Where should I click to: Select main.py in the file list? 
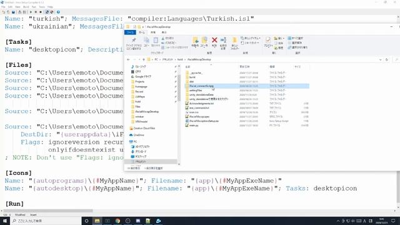coord(194,125)
